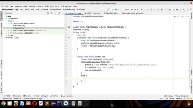The image size is (193, 108).
Task: Open the Refactor menu
Action: (40, 6)
